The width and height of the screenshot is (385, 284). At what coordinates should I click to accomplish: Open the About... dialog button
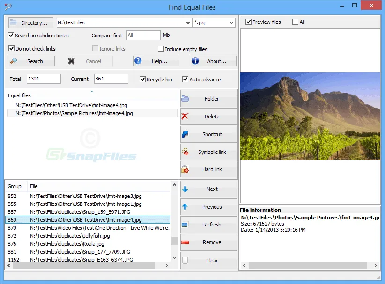[214, 61]
